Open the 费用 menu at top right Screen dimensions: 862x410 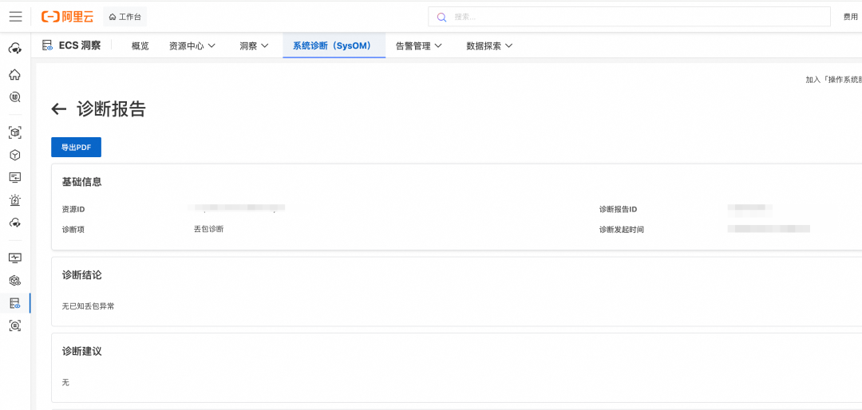click(x=851, y=17)
